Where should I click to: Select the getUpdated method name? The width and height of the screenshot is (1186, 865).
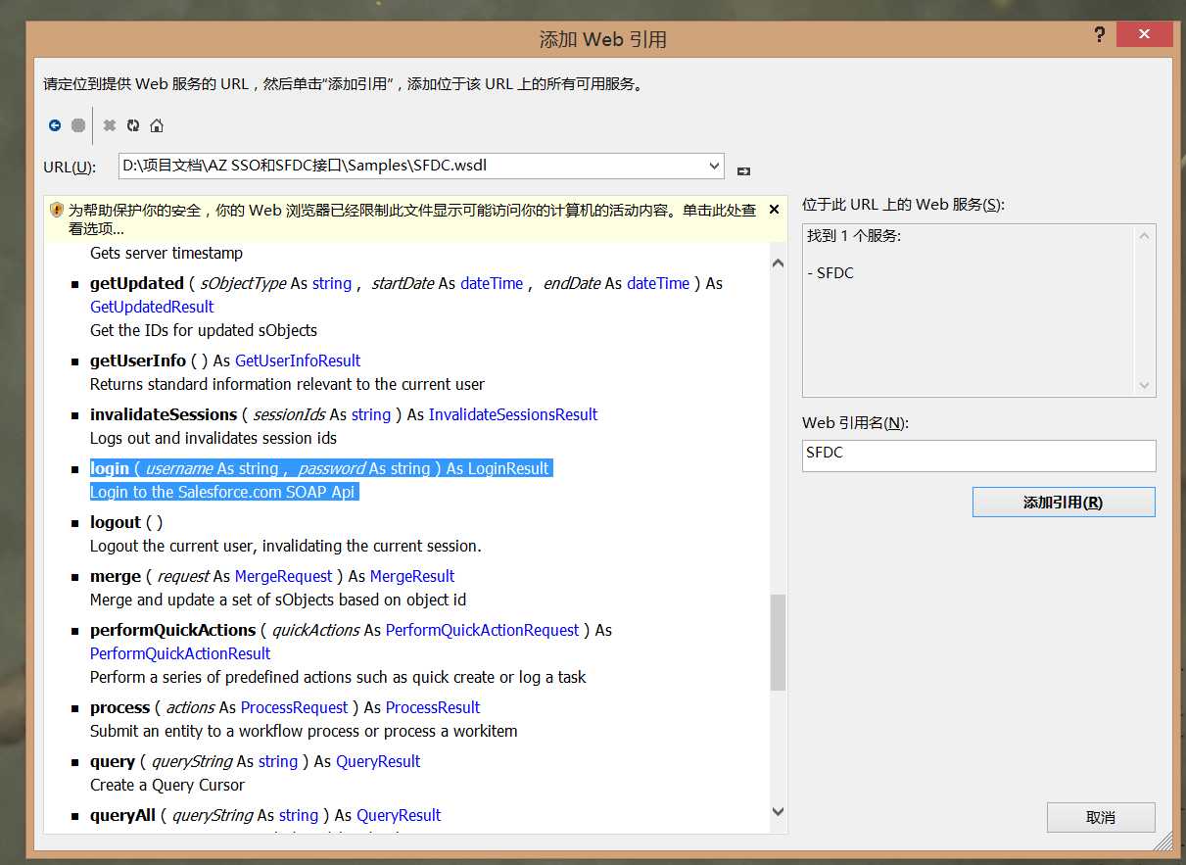click(x=137, y=283)
